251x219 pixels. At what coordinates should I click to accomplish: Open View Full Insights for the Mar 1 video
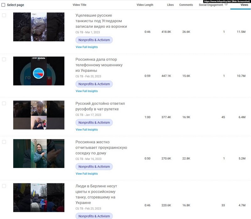pos(87,47)
